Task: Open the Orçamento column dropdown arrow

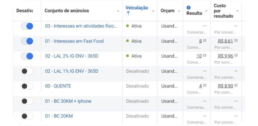Action: tap(179, 11)
